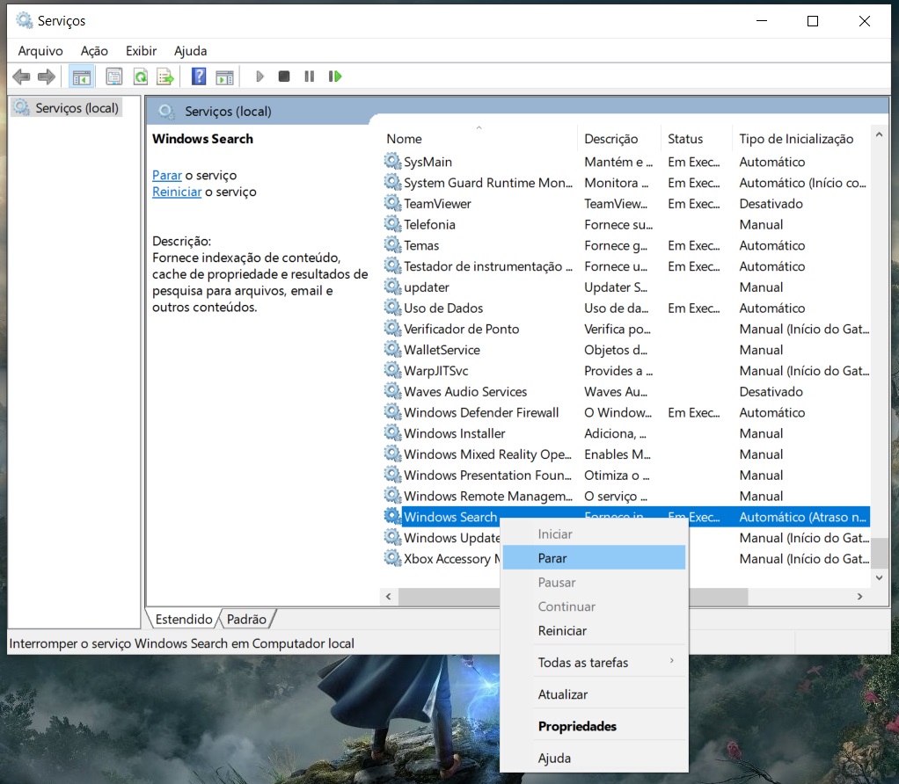
Task: Click gear icon beside SysMain
Action: (x=392, y=162)
